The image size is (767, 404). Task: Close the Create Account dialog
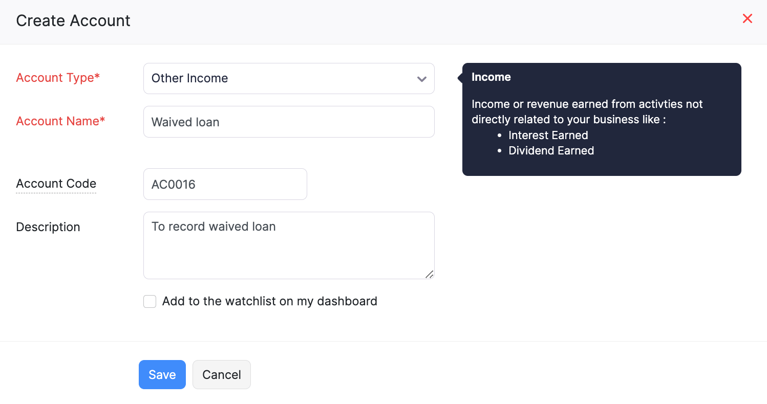click(x=747, y=18)
